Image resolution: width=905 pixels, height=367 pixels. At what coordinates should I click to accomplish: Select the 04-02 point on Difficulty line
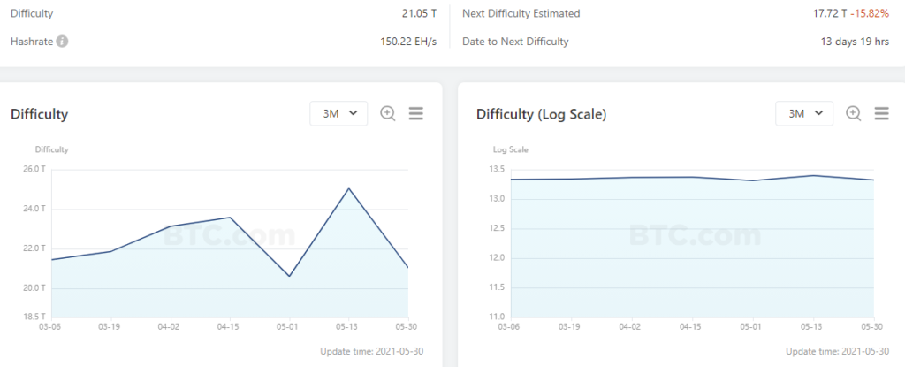(170, 226)
